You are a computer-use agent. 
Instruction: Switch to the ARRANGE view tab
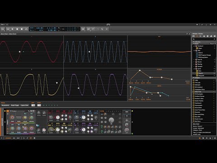click(8, 138)
